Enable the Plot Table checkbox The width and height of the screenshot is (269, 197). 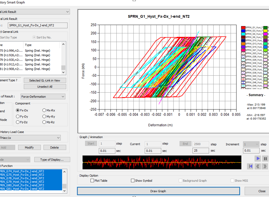coord(92,180)
